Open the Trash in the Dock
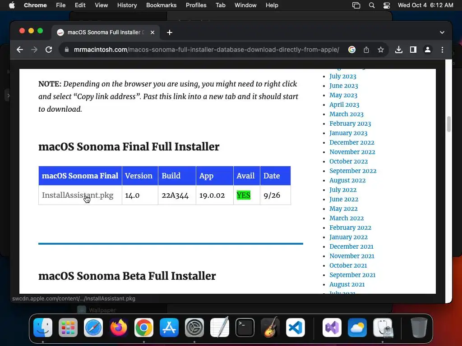 click(419, 328)
